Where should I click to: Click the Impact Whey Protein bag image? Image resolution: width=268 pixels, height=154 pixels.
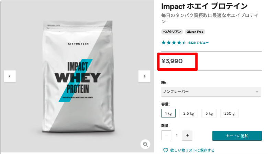pos(78,76)
